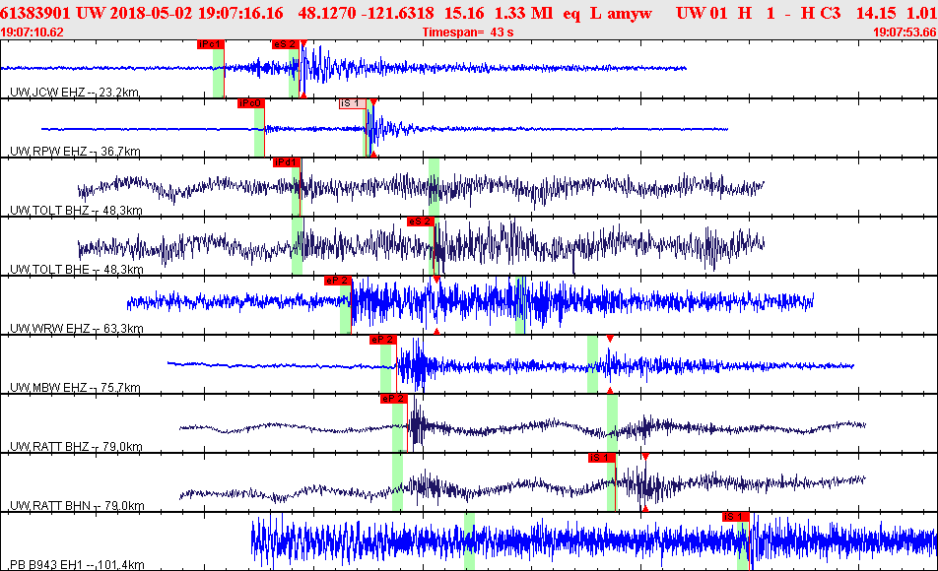Select the eS 2 pick flag on UW.JCW EHZ
The height and width of the screenshot is (571, 938).
286,44
